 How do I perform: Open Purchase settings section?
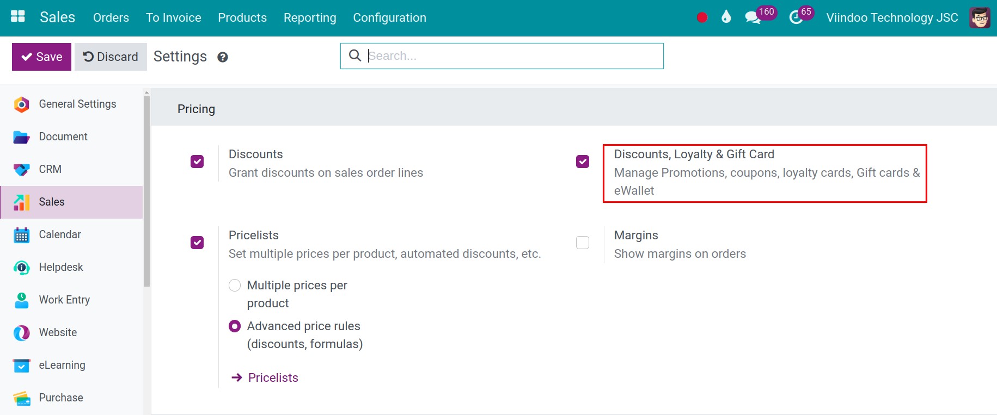[71, 398]
